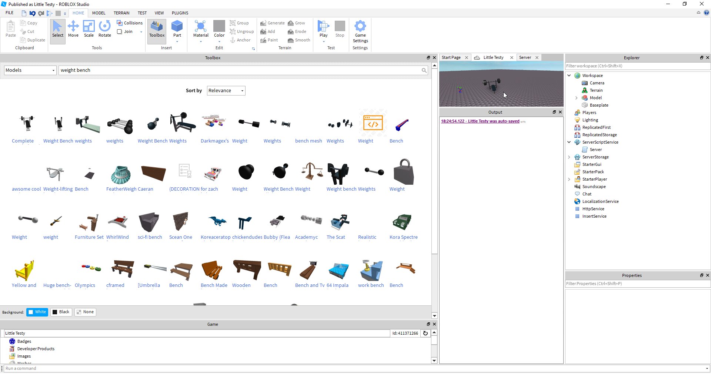Activate the Scale tool
The height and width of the screenshot is (385, 711).
(89, 29)
